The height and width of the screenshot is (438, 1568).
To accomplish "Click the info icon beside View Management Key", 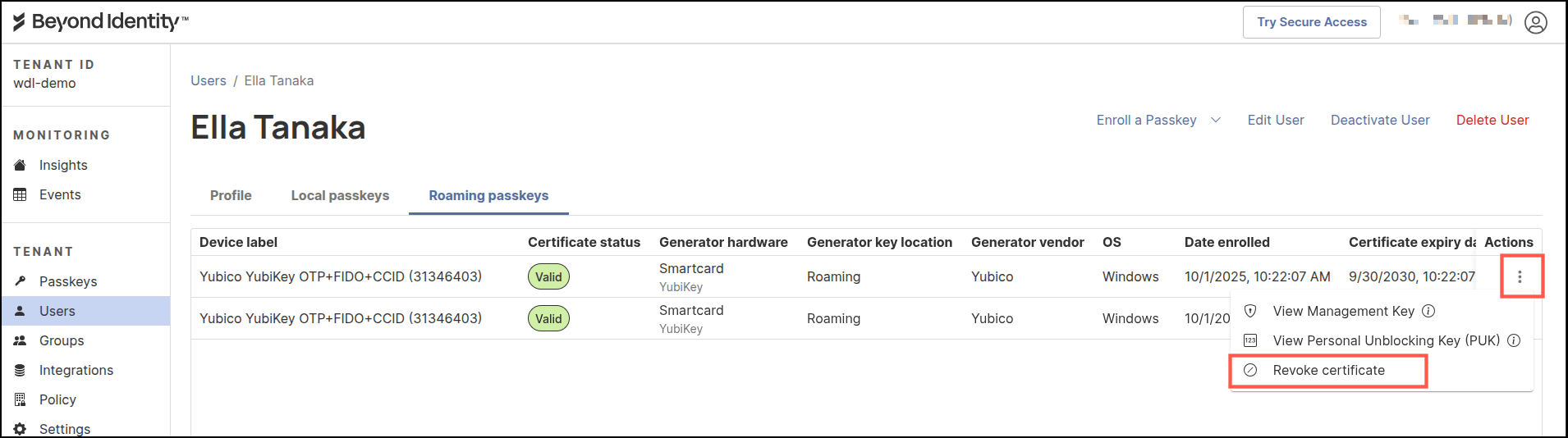I will (x=1428, y=311).
